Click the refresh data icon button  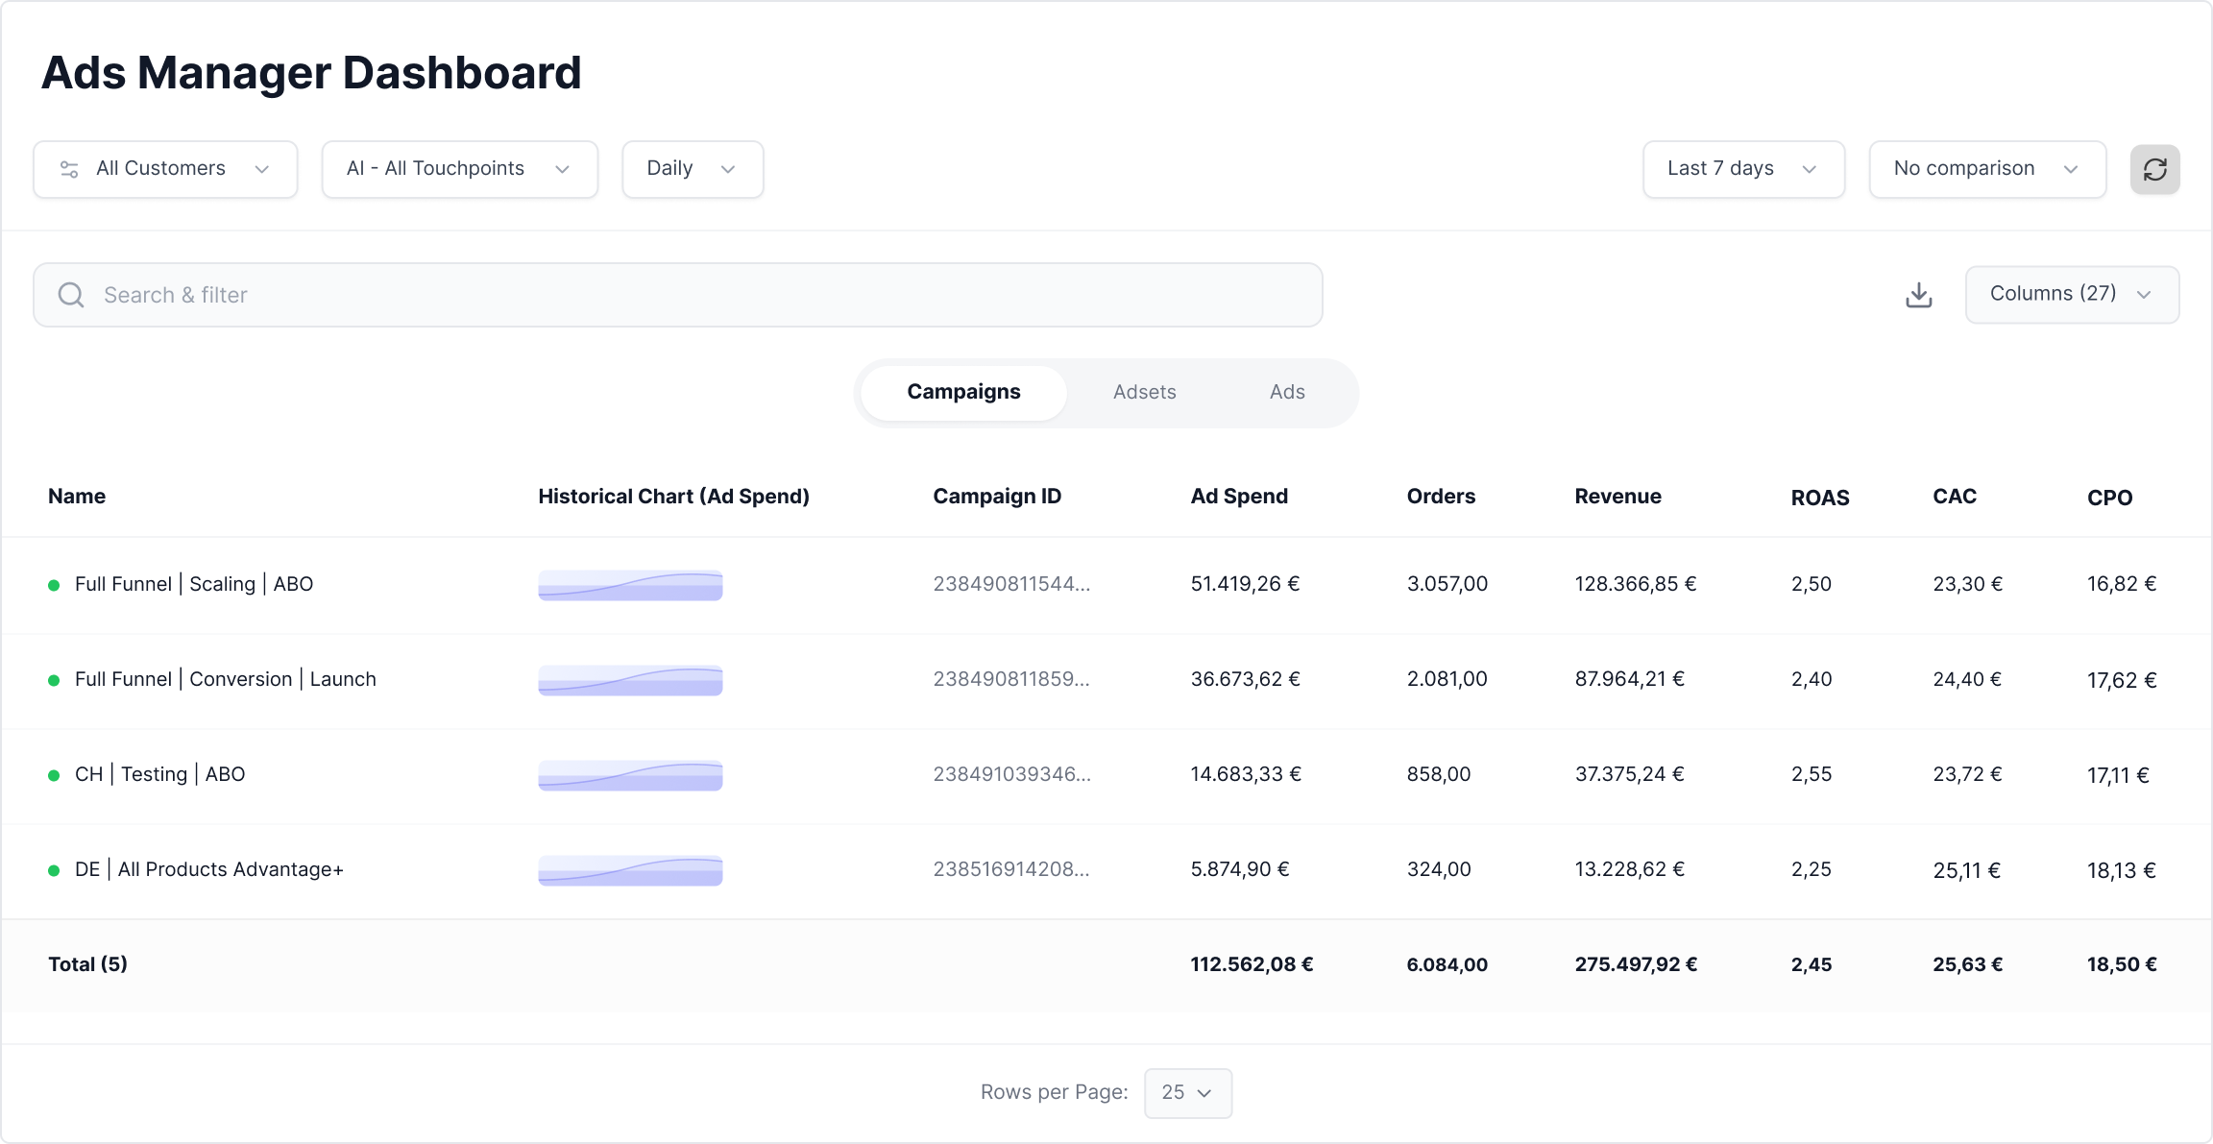pos(2154,170)
